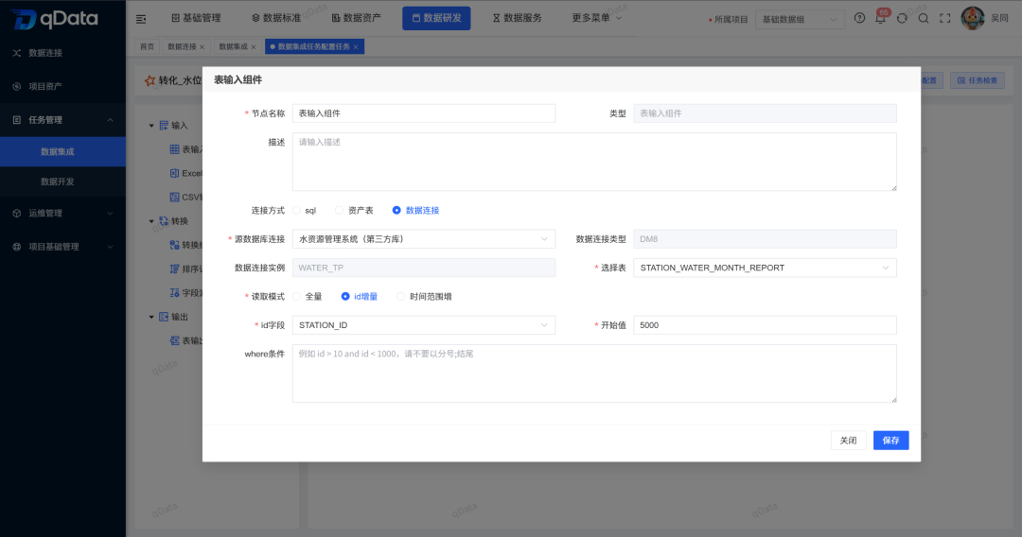This screenshot has height=537, width=1022.
Task: Select the 时间范围增 read mode radio
Action: point(401,296)
